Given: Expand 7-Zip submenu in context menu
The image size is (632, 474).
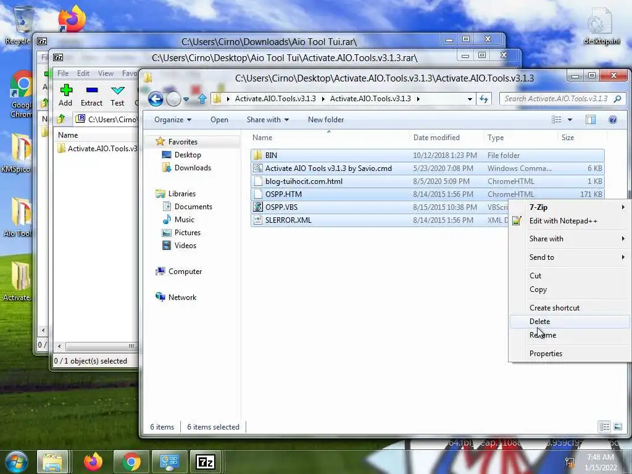Looking at the screenshot, I should 570,207.
